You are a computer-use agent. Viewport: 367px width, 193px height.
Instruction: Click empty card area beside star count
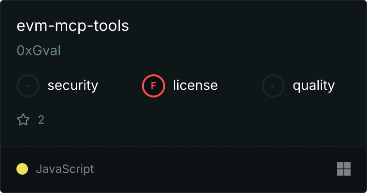point(187,120)
